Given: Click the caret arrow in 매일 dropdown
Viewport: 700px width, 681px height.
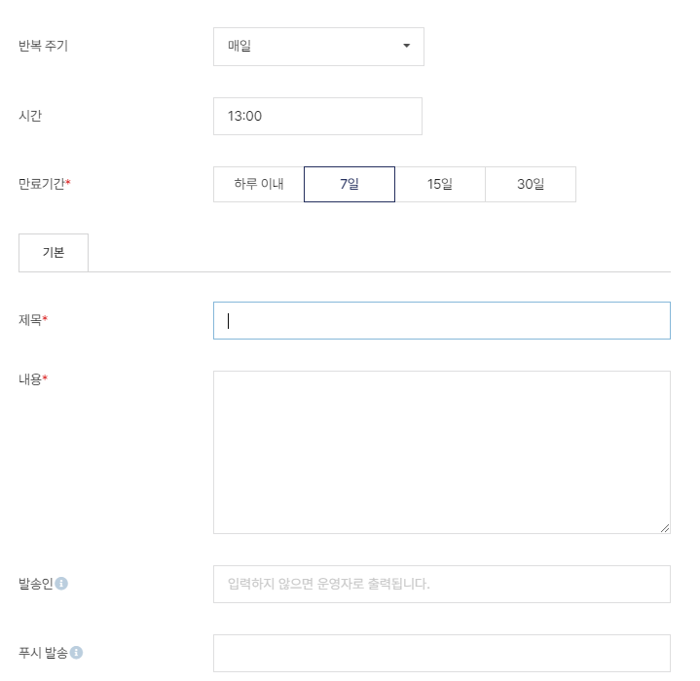Looking at the screenshot, I should point(406,46).
